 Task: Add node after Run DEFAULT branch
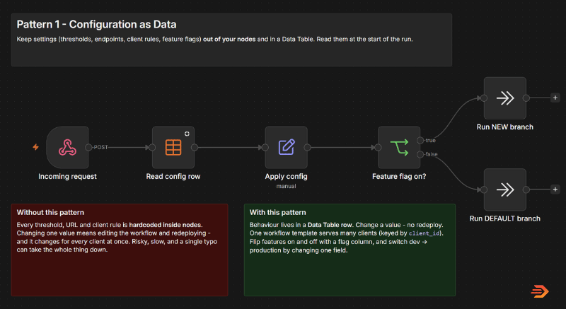point(555,190)
